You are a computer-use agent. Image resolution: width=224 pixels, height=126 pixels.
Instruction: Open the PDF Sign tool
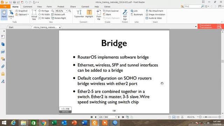(125, 15)
